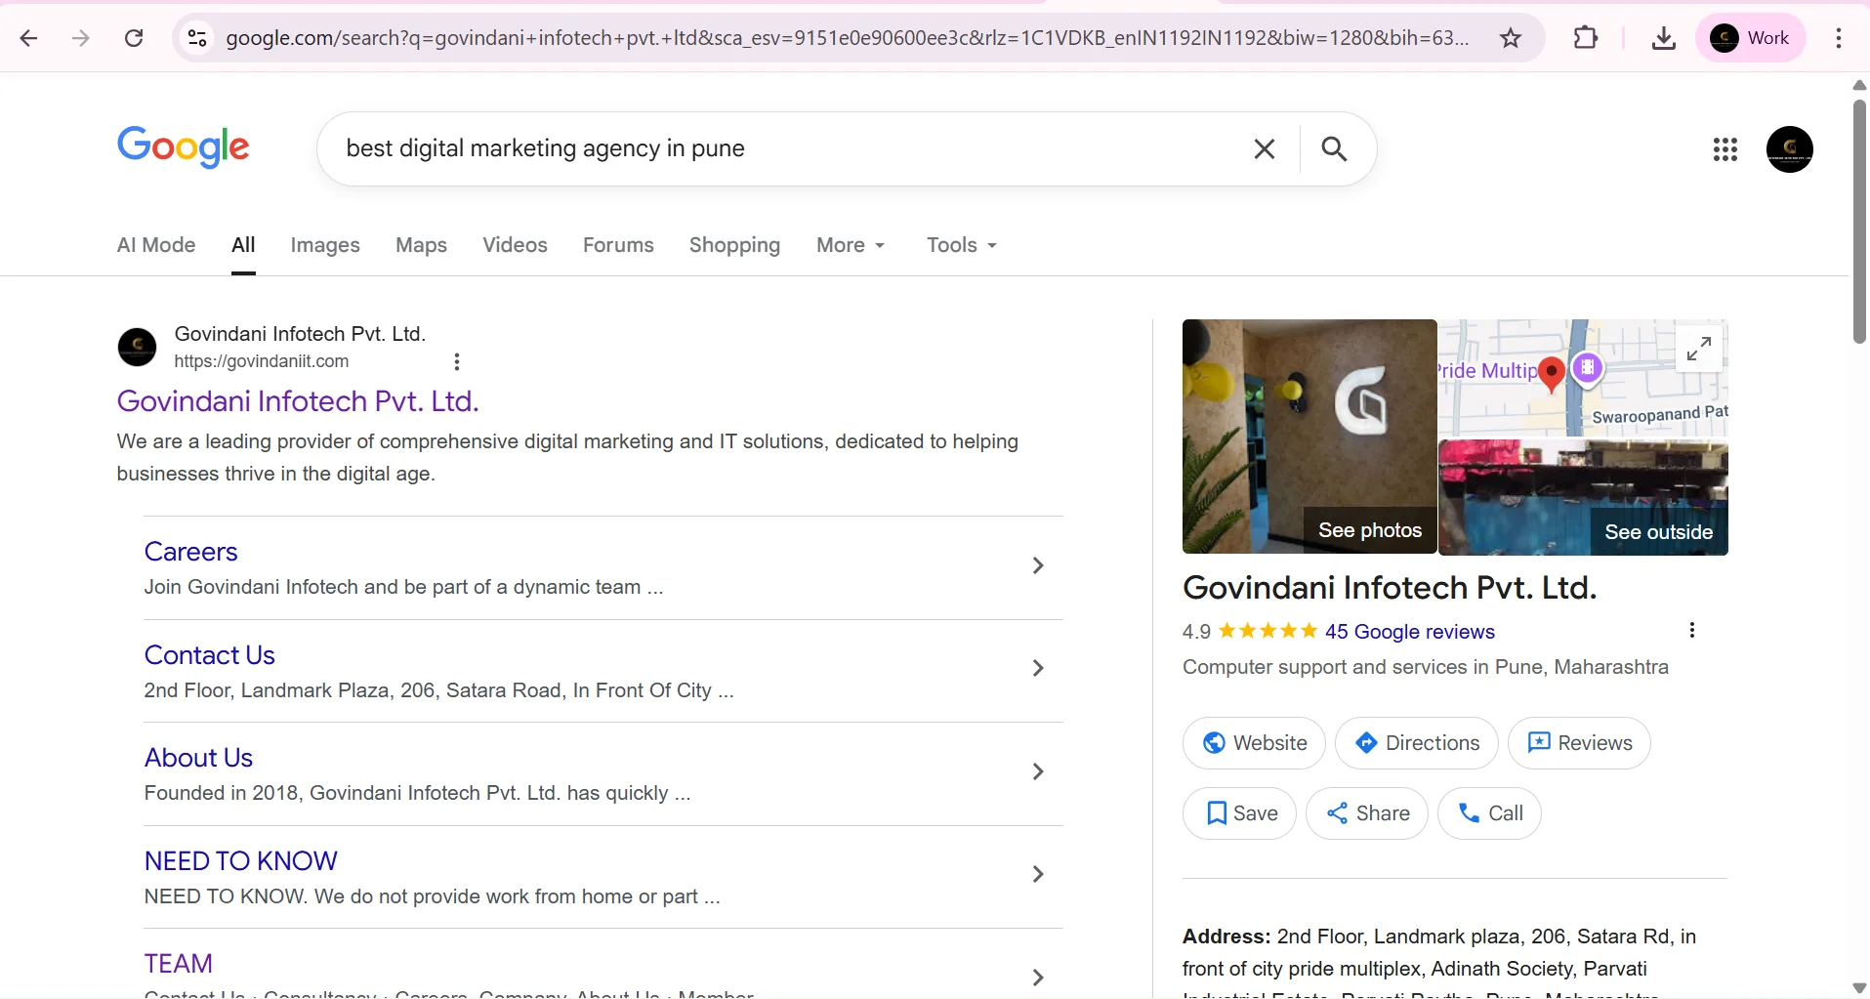Expand the More dropdown
The image size is (1870, 999).
(x=851, y=245)
